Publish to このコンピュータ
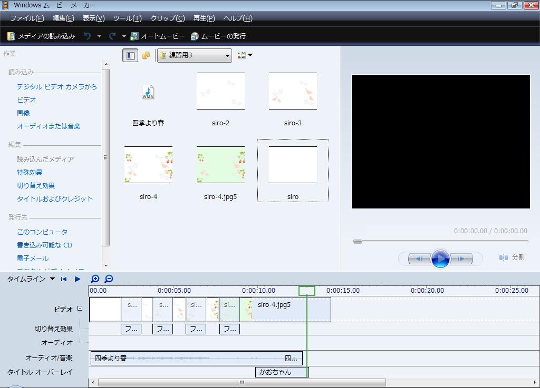Viewport: 540px width, 388px height. pyautogui.click(x=42, y=232)
